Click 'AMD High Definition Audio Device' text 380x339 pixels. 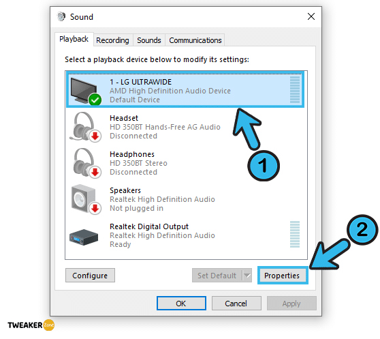(x=170, y=91)
